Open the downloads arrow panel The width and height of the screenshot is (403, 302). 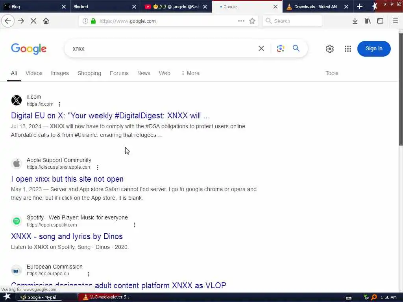pyautogui.click(x=355, y=21)
